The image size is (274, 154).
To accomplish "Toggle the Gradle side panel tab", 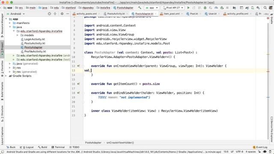I will 272,18.
